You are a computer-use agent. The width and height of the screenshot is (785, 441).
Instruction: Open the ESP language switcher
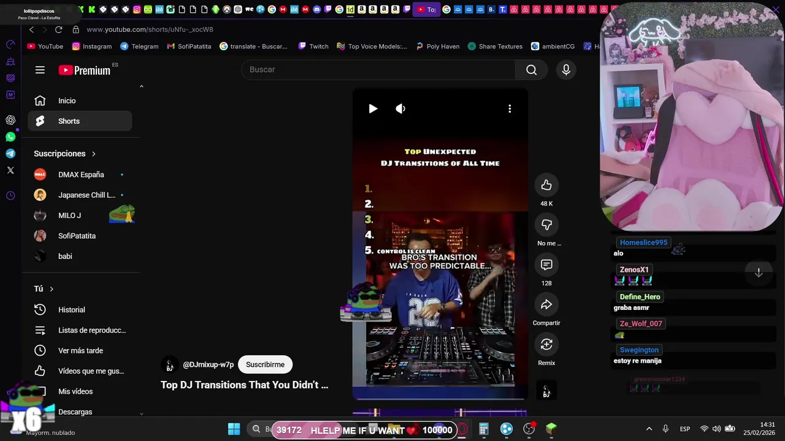(685, 429)
